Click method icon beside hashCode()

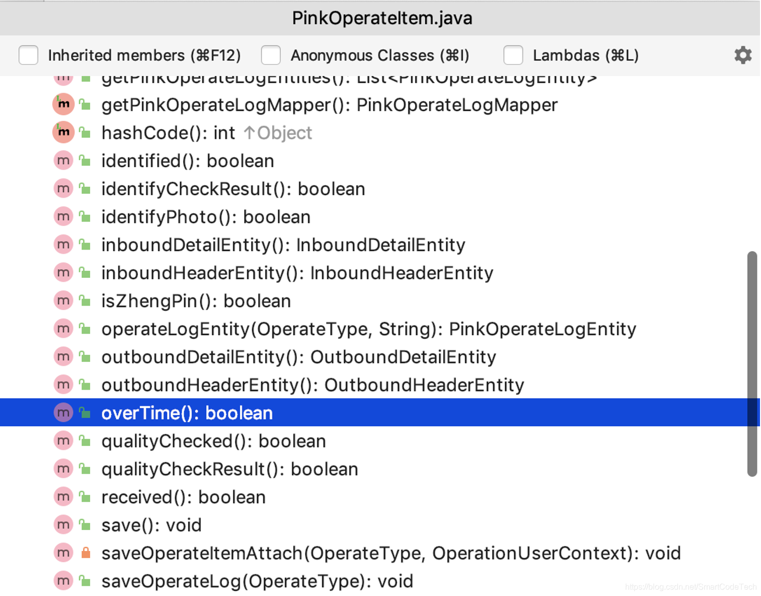point(63,132)
